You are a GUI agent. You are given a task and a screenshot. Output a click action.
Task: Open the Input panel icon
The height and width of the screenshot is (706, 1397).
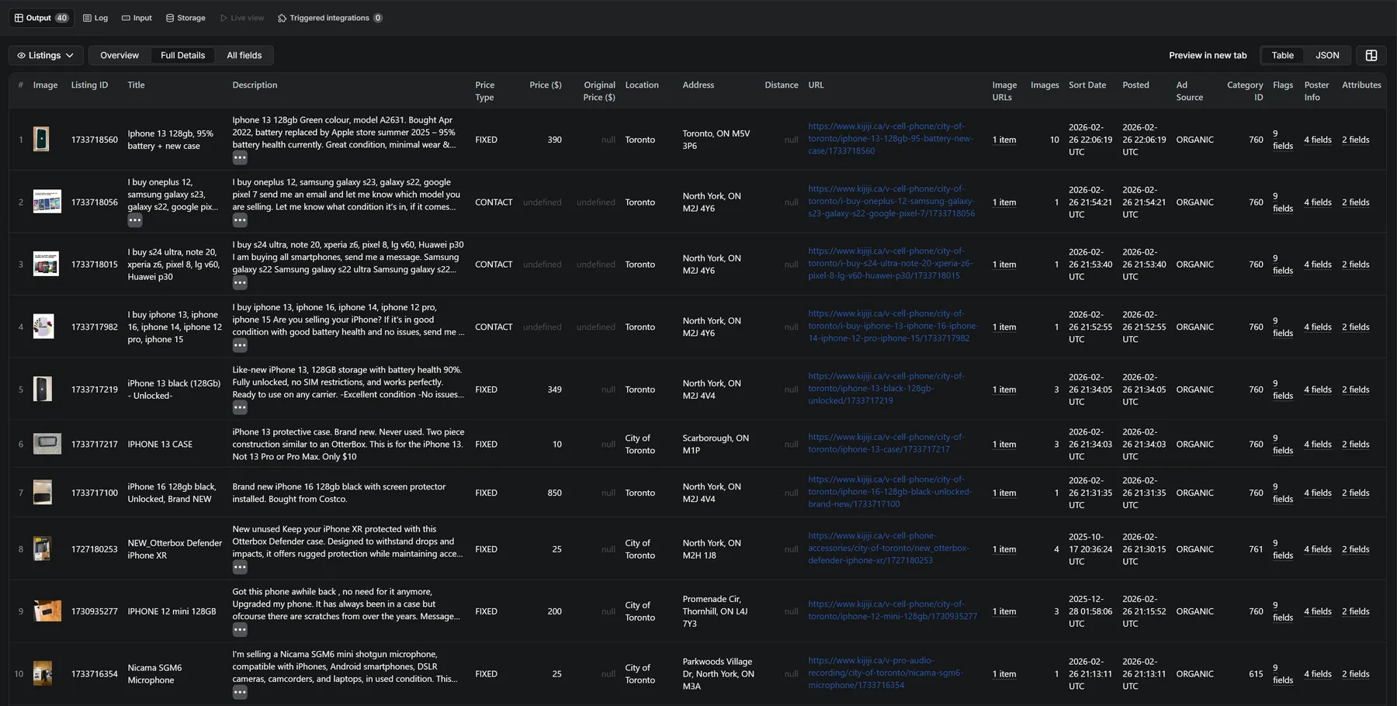125,17
